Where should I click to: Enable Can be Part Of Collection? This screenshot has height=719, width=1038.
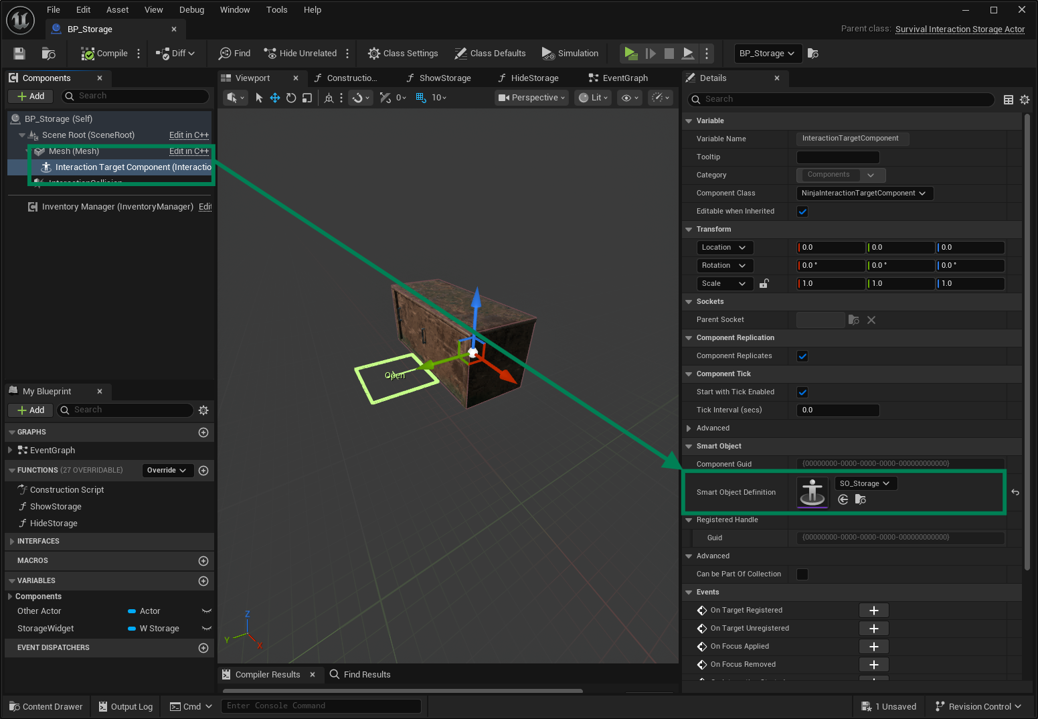[x=802, y=574]
